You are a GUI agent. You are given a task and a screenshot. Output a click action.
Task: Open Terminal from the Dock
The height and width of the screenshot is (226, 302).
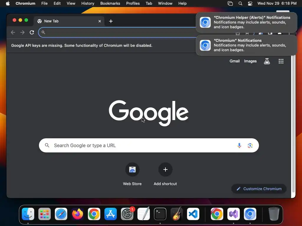pos(160,214)
